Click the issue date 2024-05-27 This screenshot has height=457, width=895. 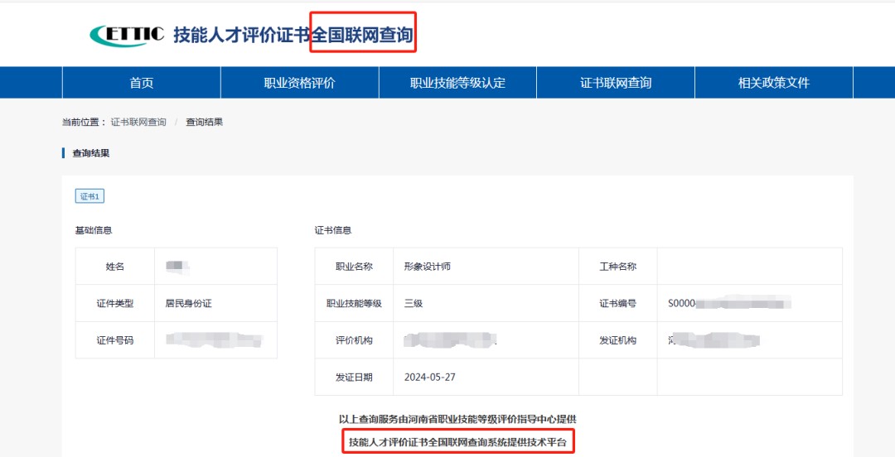pyautogui.click(x=430, y=377)
